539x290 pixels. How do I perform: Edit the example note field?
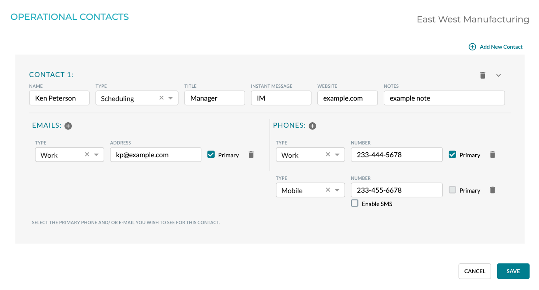pos(444,98)
